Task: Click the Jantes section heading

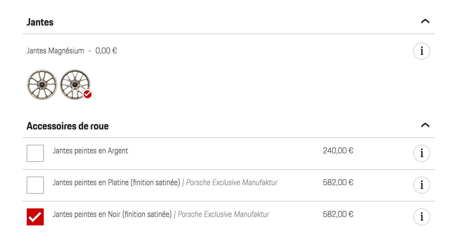Action: pyautogui.click(x=40, y=22)
